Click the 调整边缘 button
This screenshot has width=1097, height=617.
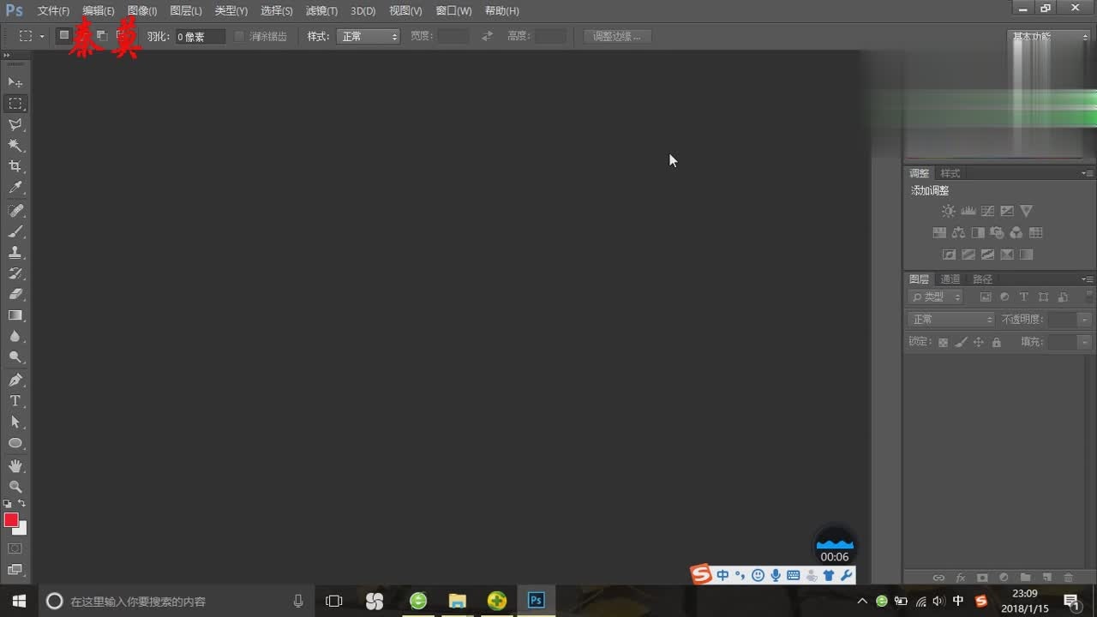pyautogui.click(x=617, y=37)
